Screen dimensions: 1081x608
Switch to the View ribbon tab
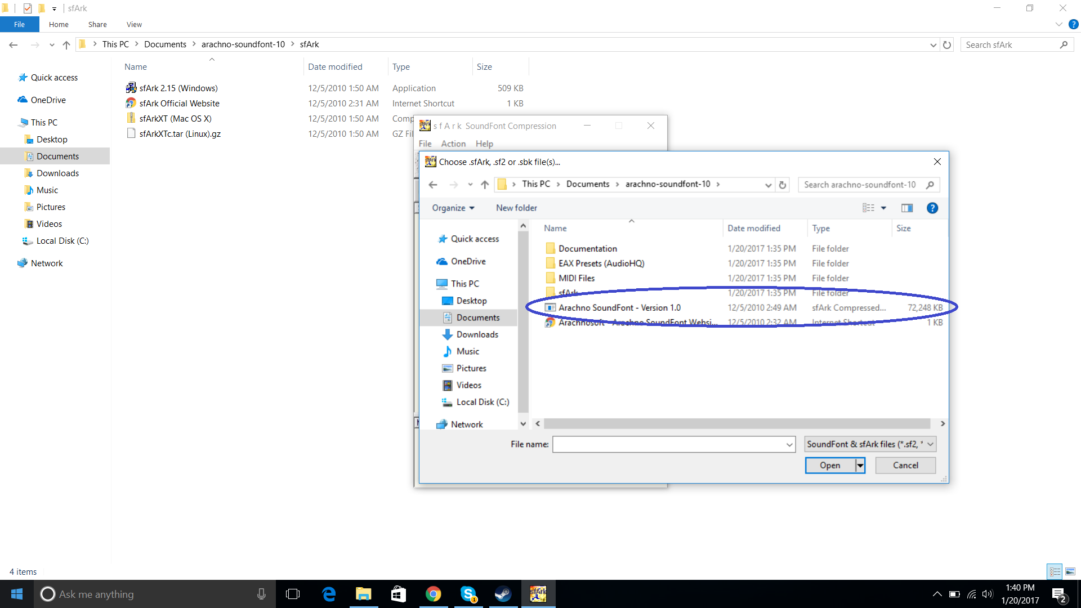click(134, 25)
